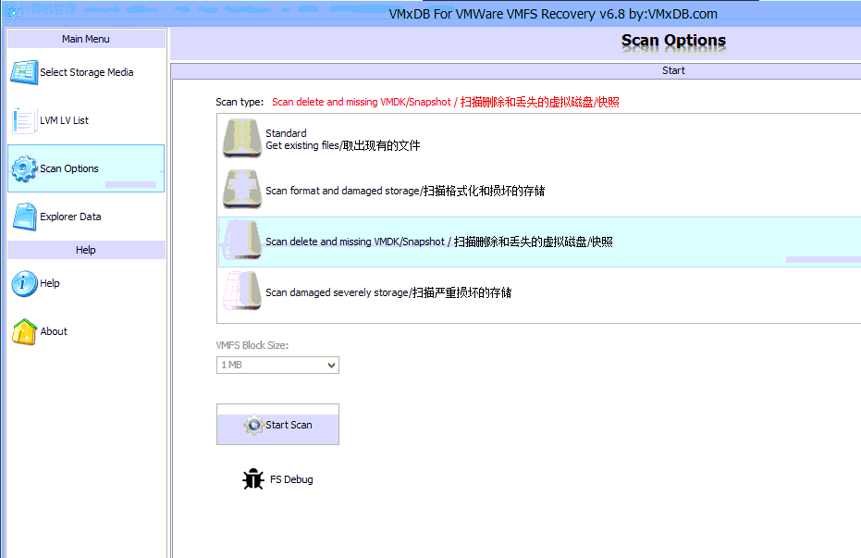The image size is (861, 558).
Task: Click the Main Menu header
Action: (86, 39)
